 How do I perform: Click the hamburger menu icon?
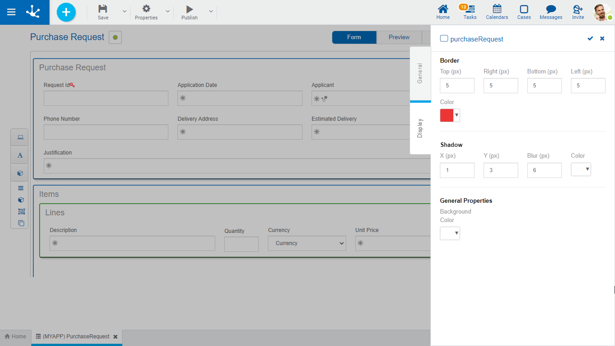(11, 12)
